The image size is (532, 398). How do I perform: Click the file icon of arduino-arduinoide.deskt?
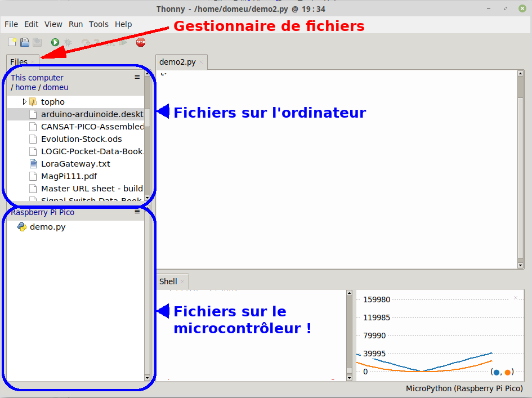pyautogui.click(x=33, y=114)
